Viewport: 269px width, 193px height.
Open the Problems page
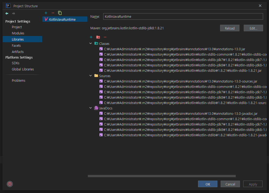tap(19, 80)
